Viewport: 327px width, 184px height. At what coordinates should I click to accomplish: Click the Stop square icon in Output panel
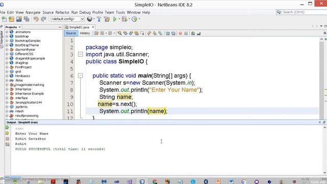[x=7, y=139]
